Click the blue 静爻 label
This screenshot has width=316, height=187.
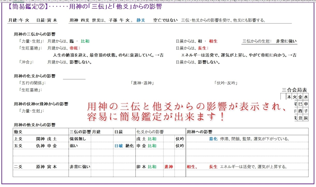141,20
